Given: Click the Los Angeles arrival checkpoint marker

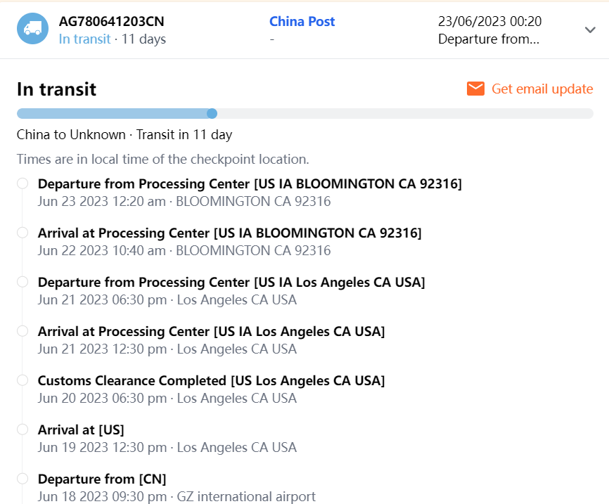Looking at the screenshot, I should 23,331.
